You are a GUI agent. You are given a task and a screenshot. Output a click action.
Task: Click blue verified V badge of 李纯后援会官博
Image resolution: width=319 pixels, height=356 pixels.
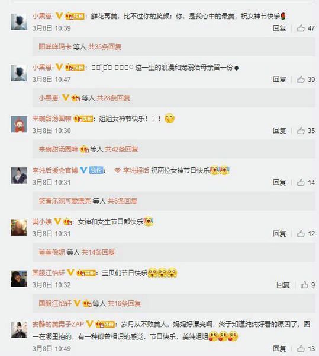(83, 170)
